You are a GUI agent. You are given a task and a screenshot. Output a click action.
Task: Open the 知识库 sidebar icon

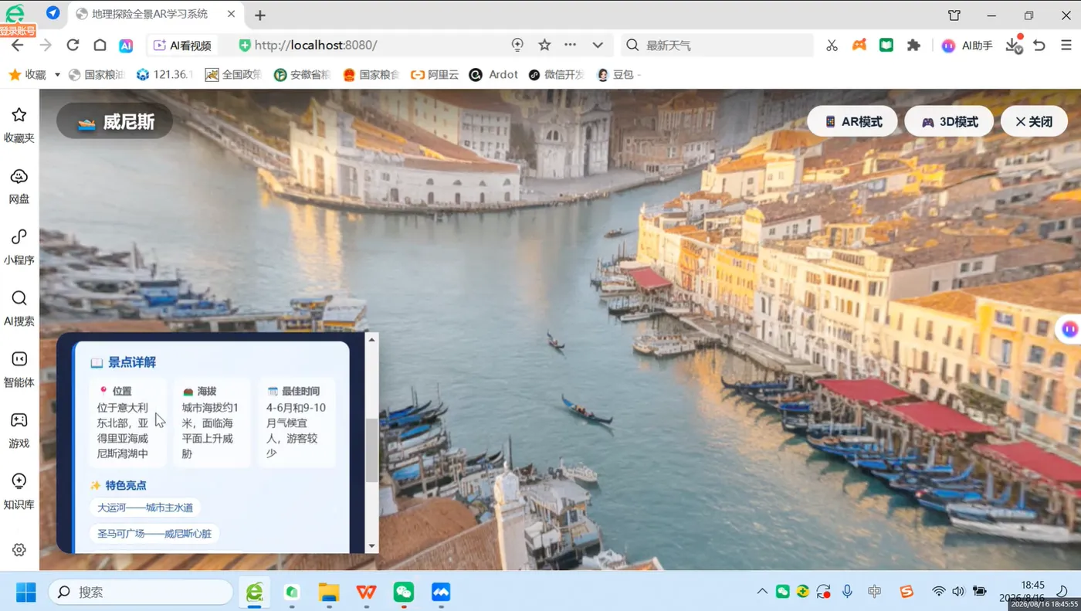[19, 490]
